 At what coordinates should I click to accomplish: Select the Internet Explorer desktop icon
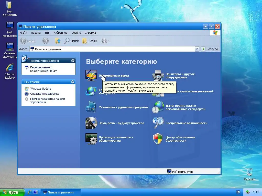(x=10, y=71)
